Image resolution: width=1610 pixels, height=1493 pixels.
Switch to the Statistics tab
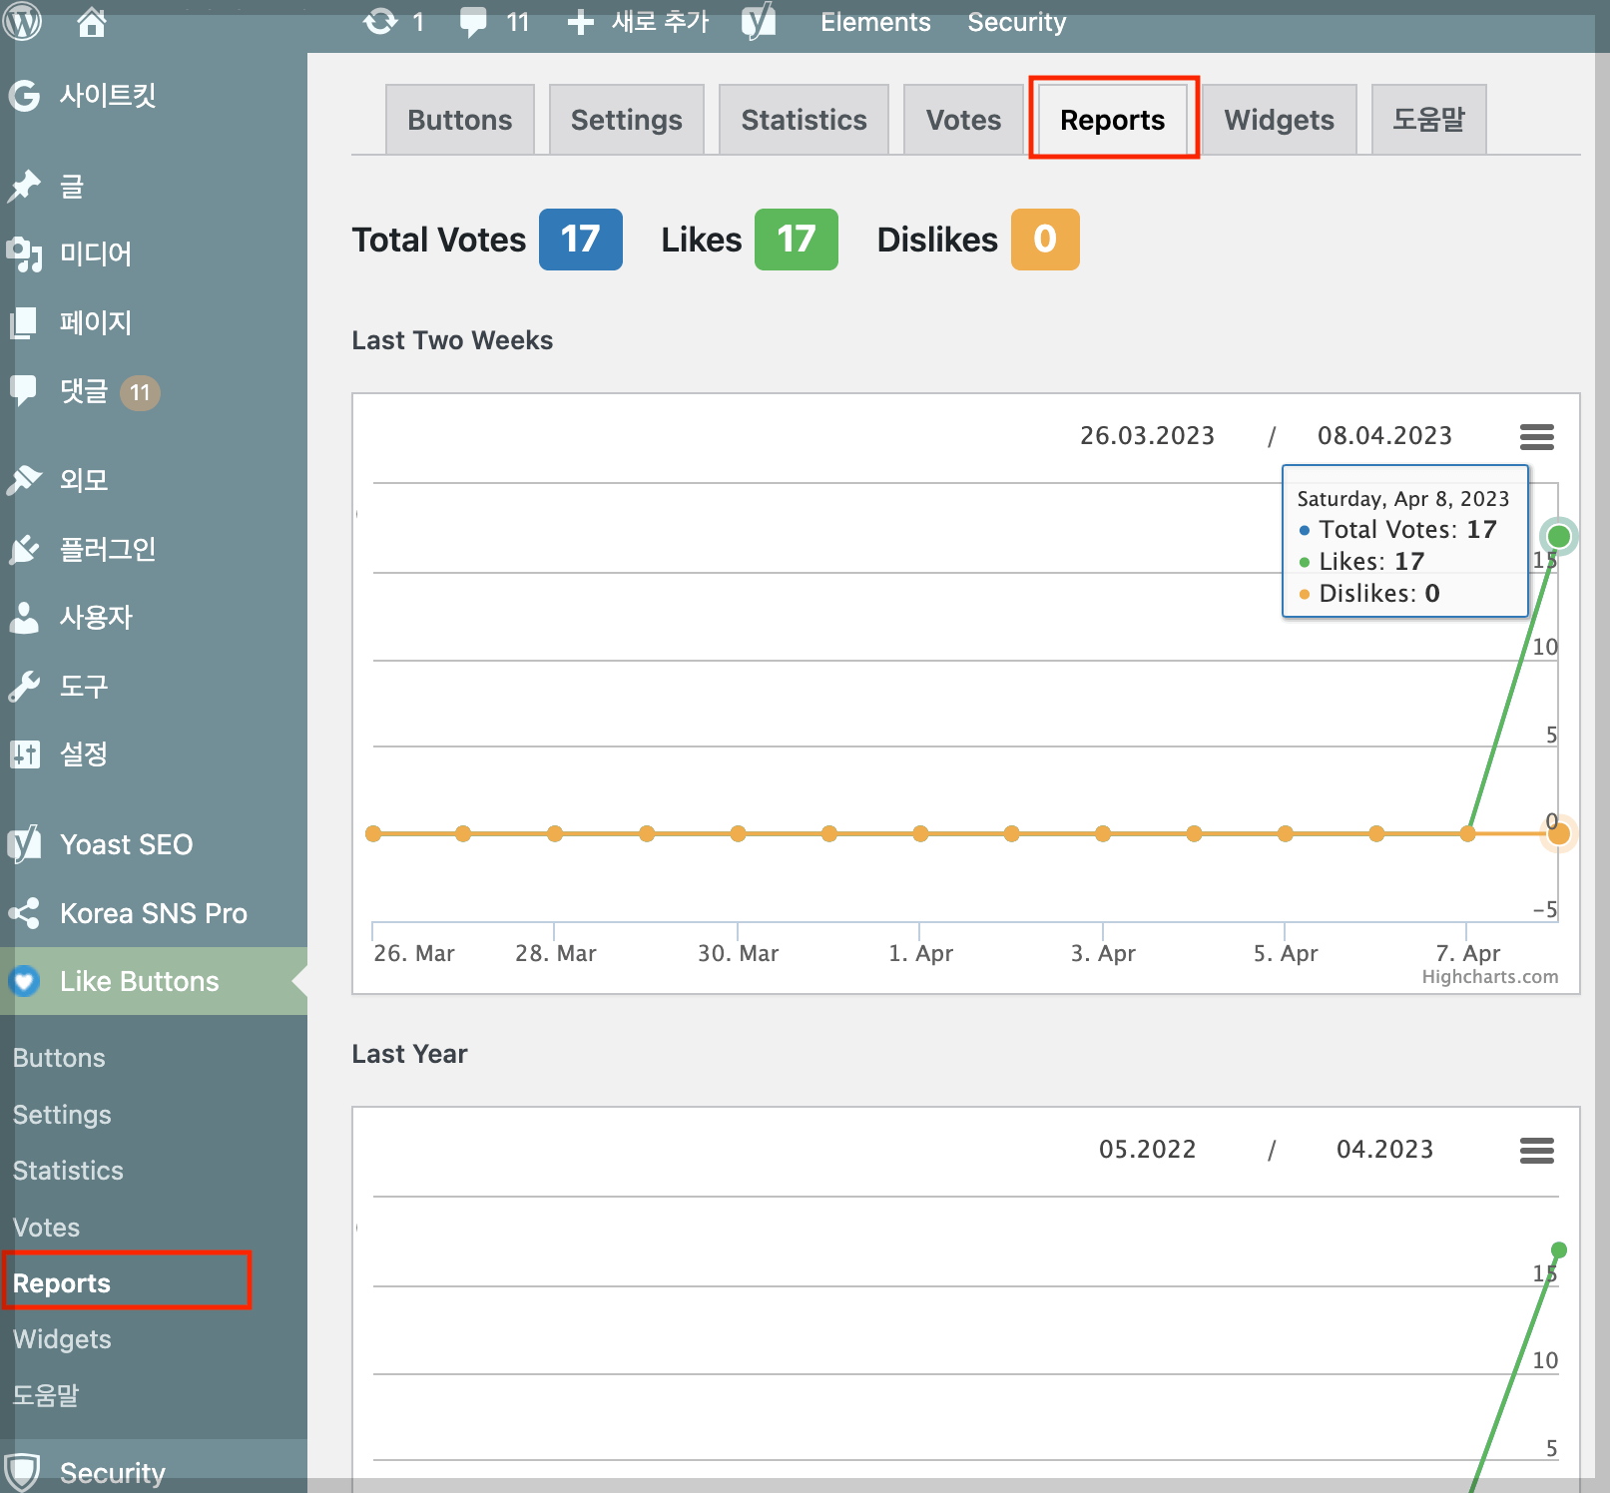tap(804, 120)
